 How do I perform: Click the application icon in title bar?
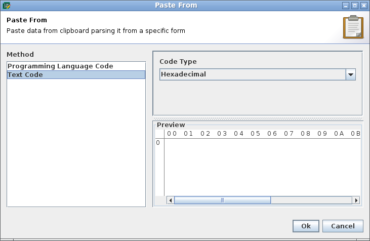pyautogui.click(x=7, y=6)
